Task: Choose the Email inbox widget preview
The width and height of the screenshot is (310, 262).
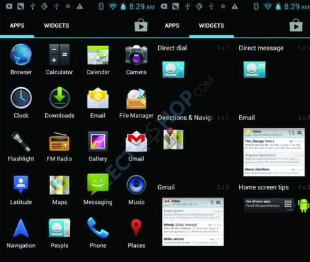Action: pyautogui.click(x=274, y=152)
